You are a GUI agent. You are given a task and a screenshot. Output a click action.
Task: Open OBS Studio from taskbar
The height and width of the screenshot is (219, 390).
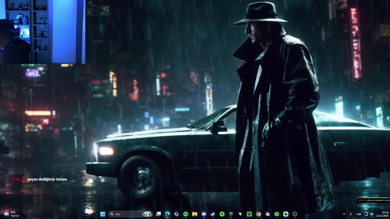295,214
